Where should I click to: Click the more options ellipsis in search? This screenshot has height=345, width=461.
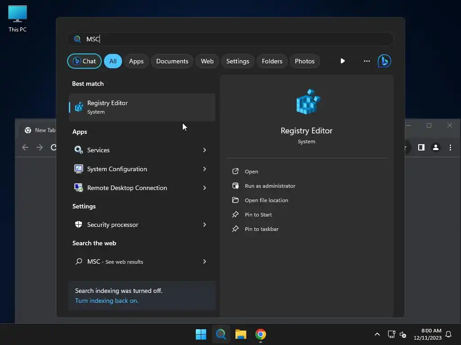point(366,61)
